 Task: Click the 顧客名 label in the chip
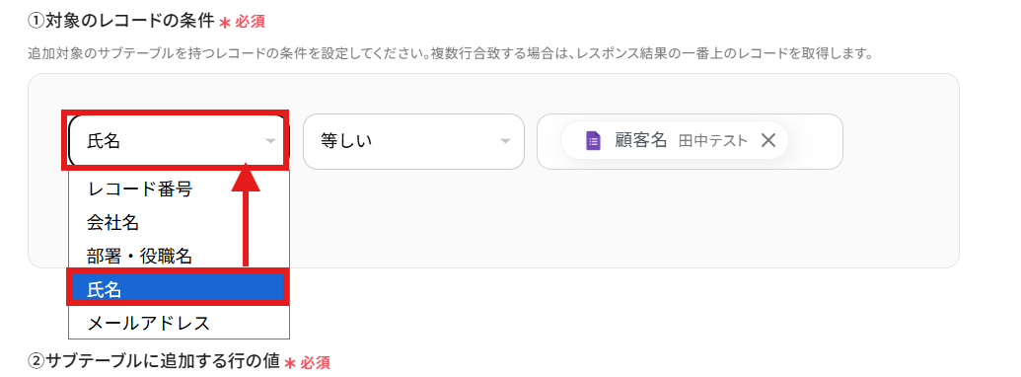tap(641, 140)
